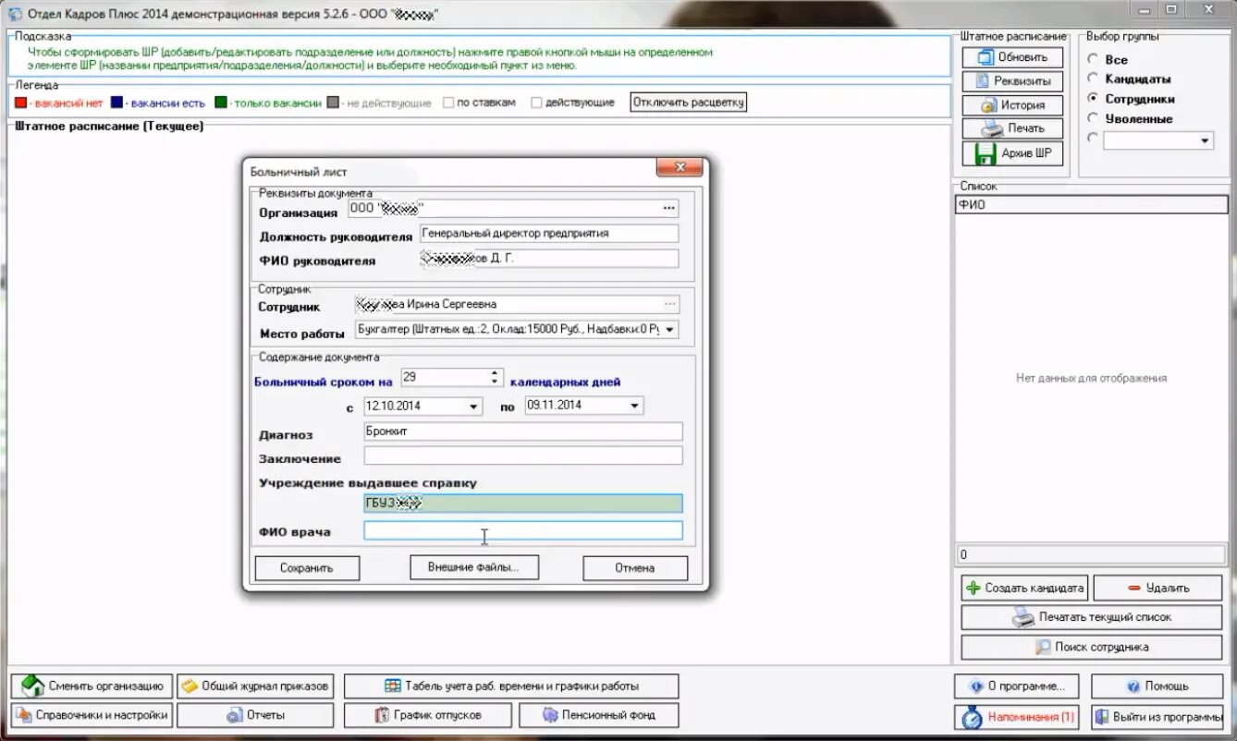Click the О программе info icon
The width and height of the screenshot is (1237, 741).
975,686
